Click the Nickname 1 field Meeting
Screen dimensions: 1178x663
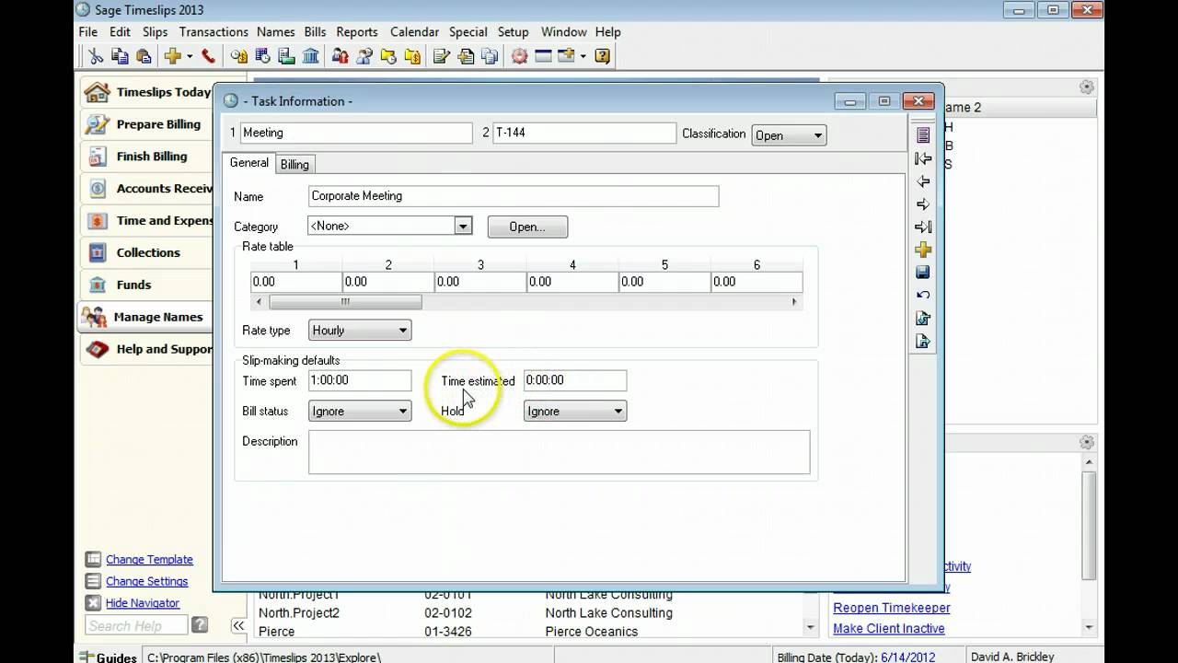pos(356,133)
